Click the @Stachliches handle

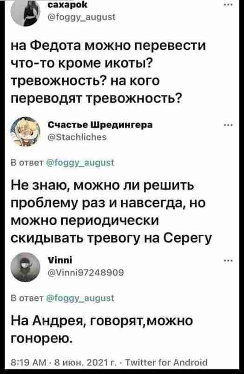tap(77, 137)
